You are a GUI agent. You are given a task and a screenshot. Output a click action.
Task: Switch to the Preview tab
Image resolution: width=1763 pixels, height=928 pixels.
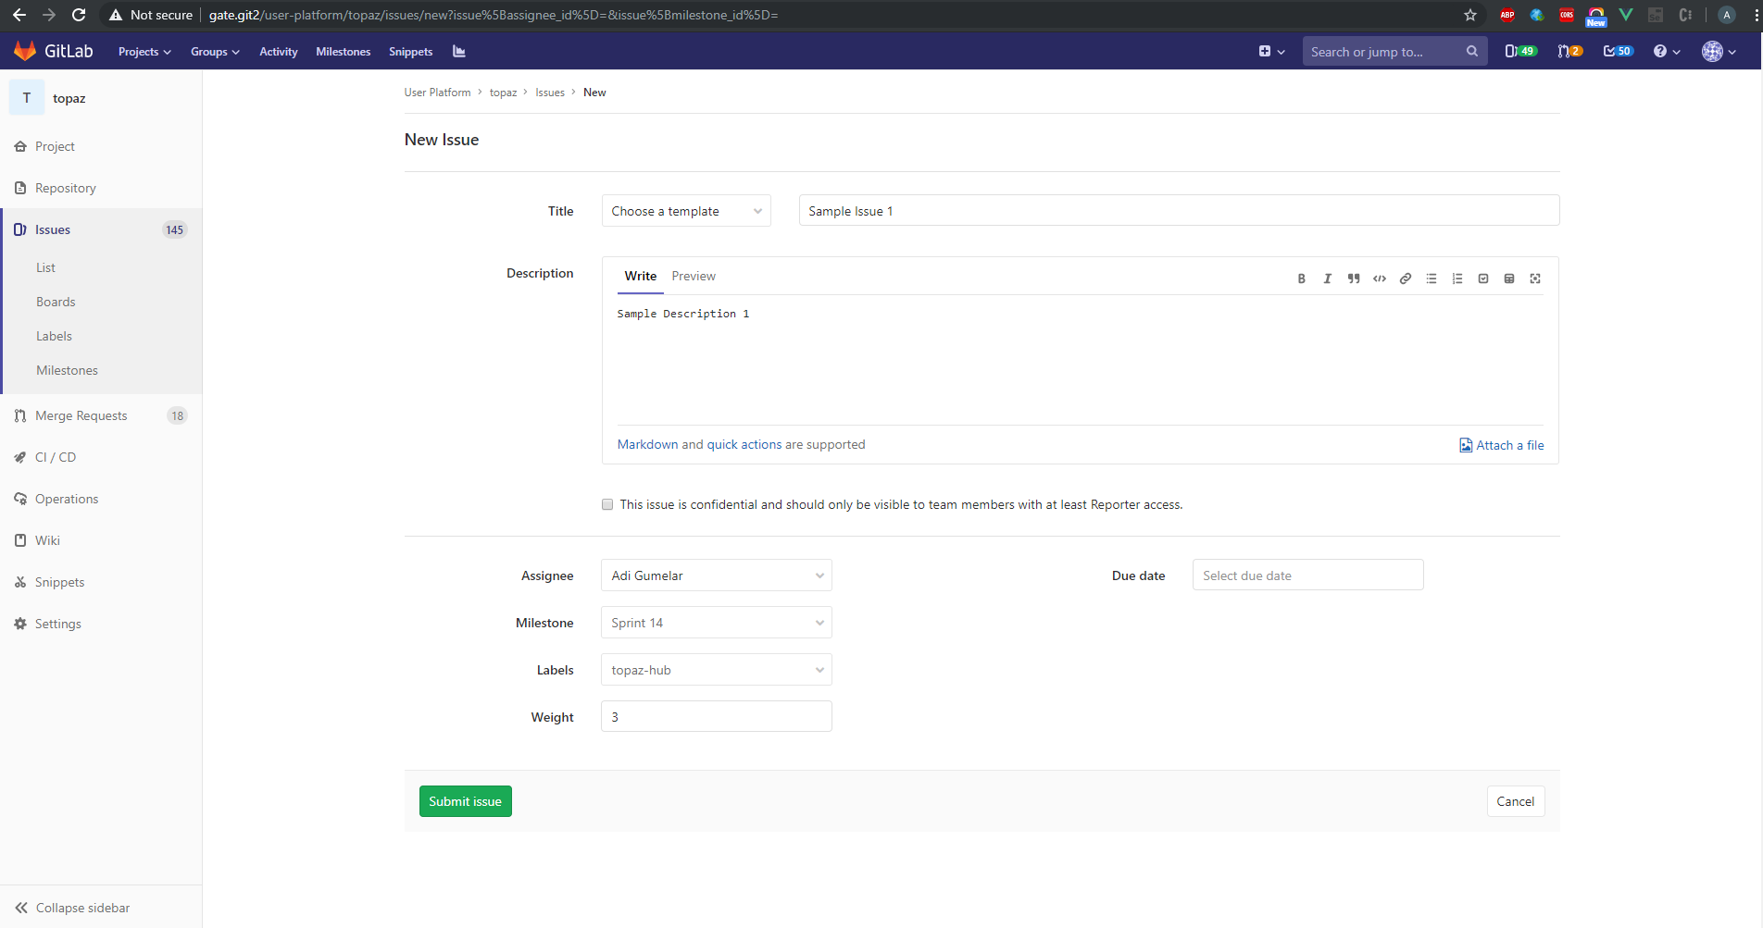694,277
